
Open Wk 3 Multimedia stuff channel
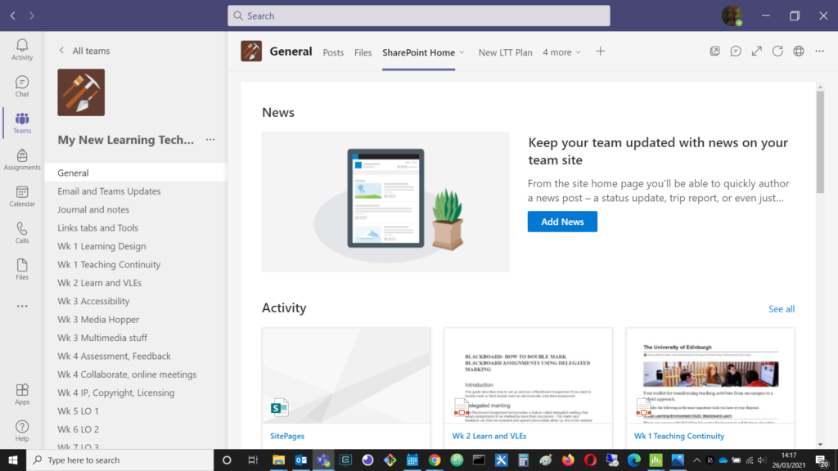click(137, 338)
